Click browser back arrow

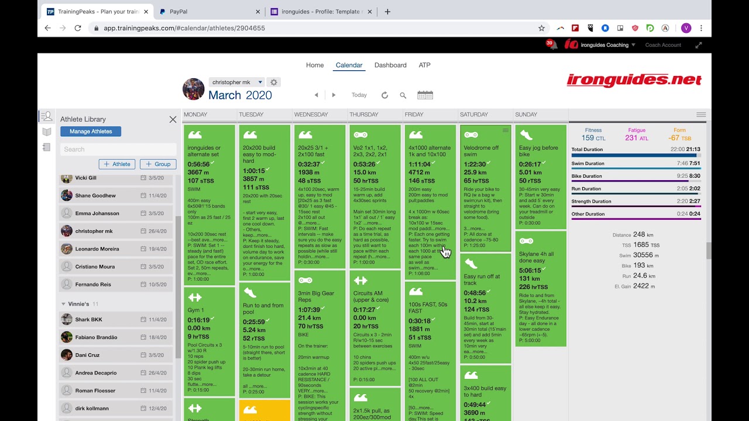pos(48,27)
